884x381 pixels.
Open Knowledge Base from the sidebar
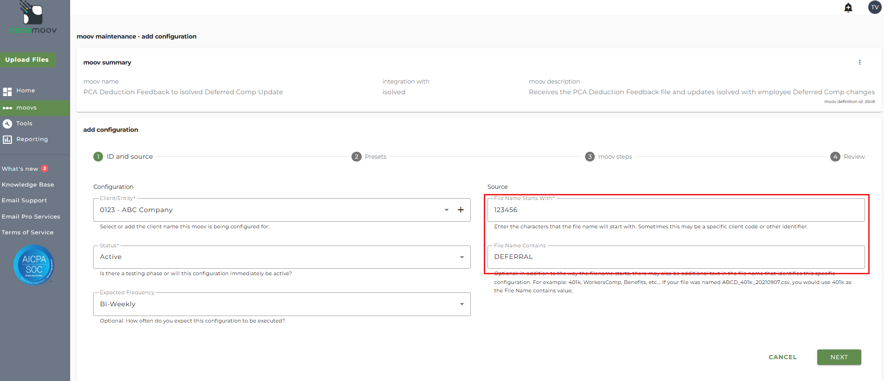click(28, 185)
